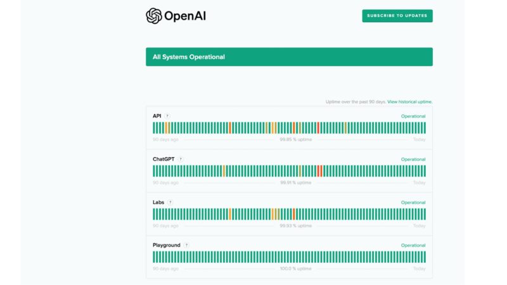Click the Labs help question mark icon
Image resolution: width=507 pixels, height=285 pixels.
(x=170, y=202)
